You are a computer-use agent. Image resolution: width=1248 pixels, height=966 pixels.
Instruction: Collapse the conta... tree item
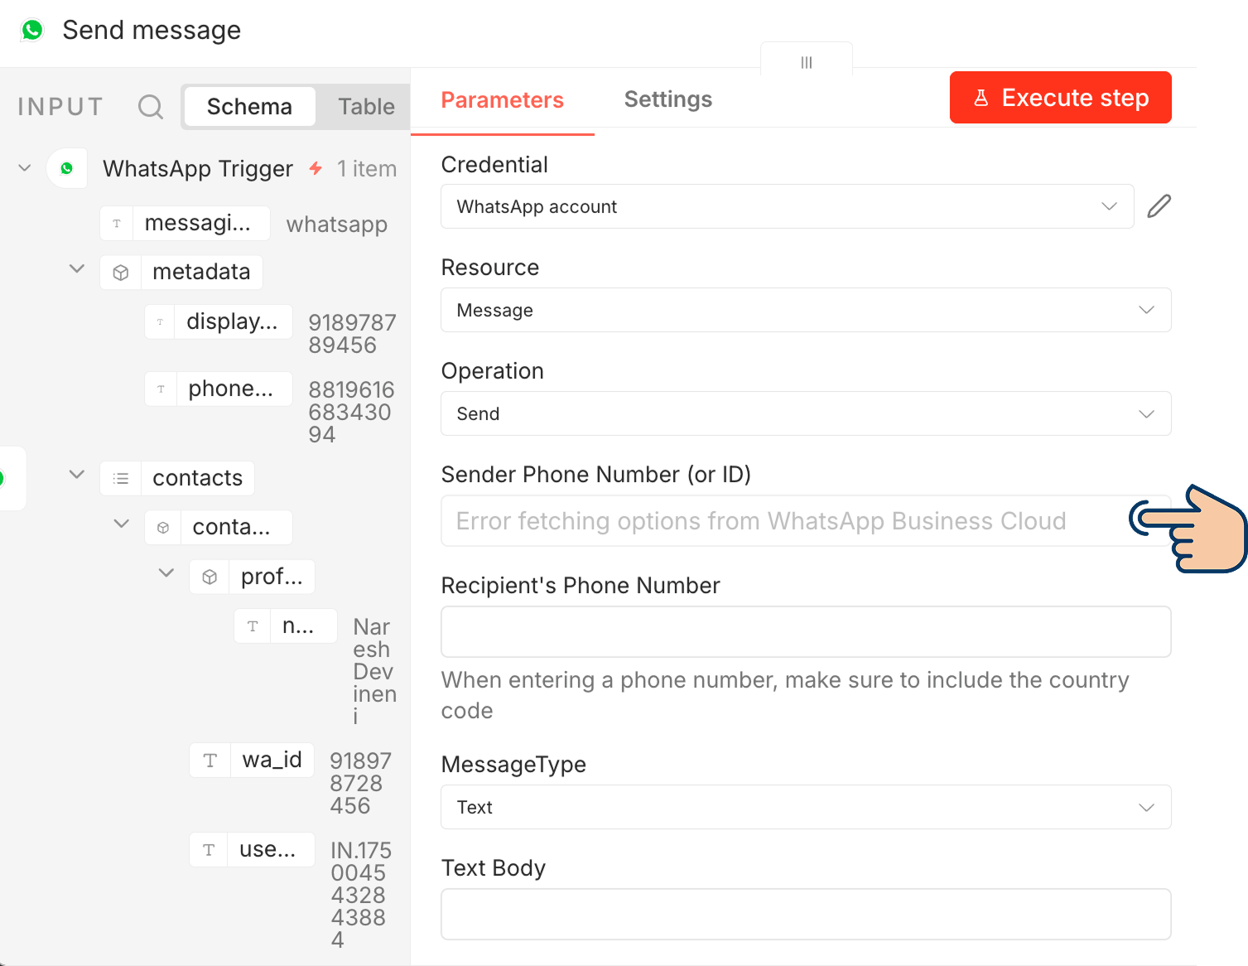tap(122, 524)
